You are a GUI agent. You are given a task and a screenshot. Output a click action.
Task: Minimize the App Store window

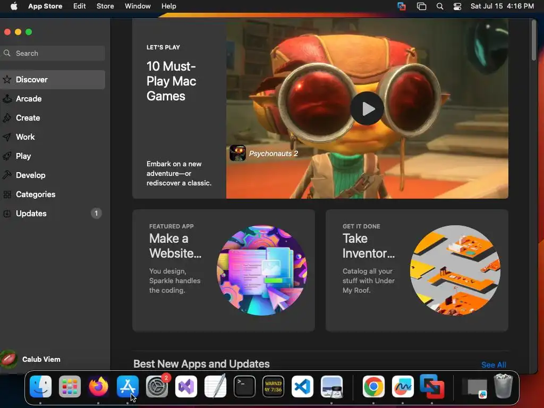pos(18,32)
